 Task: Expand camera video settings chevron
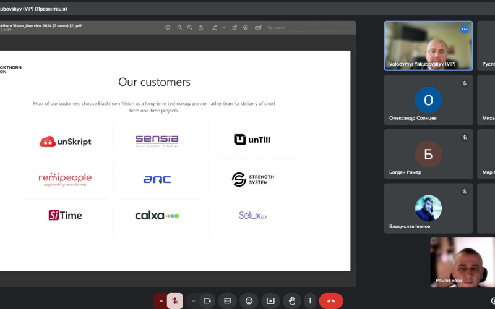tap(194, 301)
